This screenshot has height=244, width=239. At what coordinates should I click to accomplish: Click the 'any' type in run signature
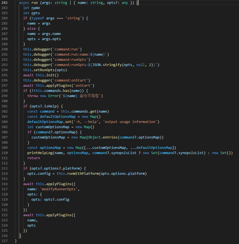pyautogui.click(x=125, y=3)
